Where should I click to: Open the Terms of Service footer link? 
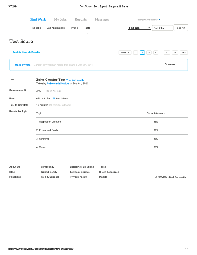click(80, 172)
